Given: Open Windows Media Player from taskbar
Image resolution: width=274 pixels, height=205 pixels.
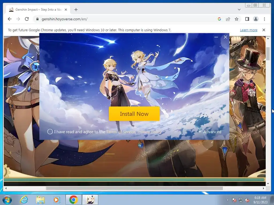Looking at the screenshot, I should 56,200.
